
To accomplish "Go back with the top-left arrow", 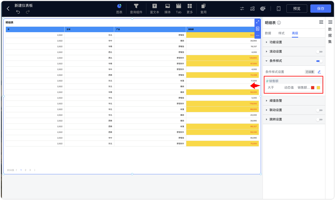I will 8,9.
